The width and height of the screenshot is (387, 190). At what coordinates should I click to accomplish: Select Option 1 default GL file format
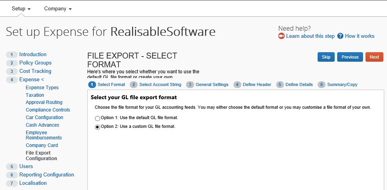click(x=98, y=118)
